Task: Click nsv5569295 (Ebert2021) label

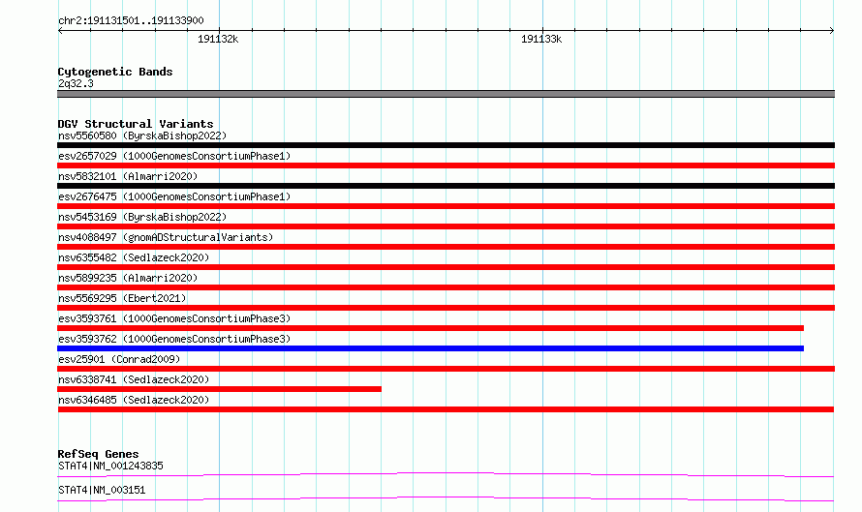Action: click(x=122, y=298)
